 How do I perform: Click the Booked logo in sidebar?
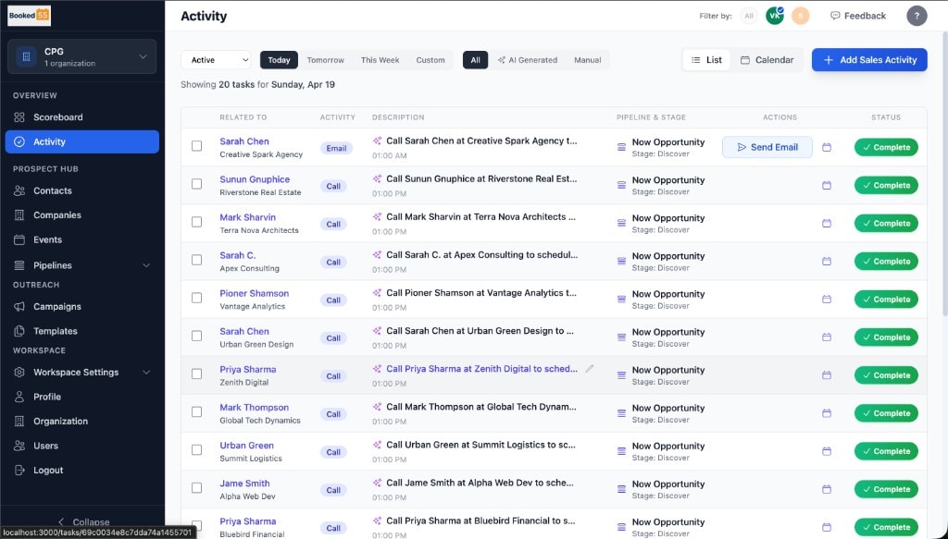coord(29,16)
